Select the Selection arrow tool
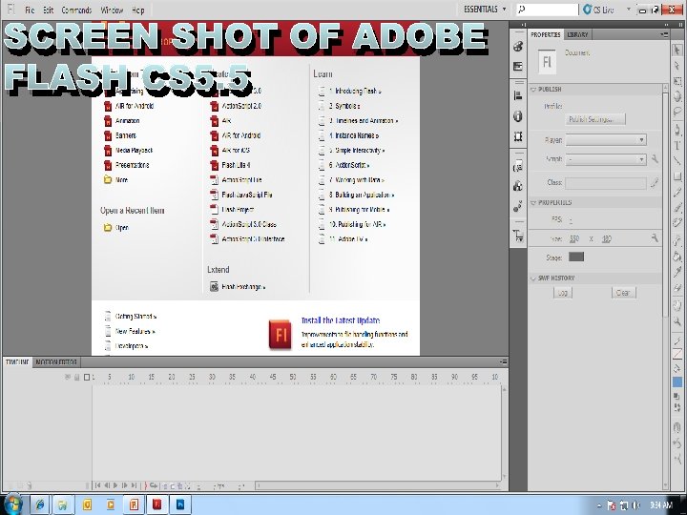Viewport: 687px width, 515px height. 677,50
